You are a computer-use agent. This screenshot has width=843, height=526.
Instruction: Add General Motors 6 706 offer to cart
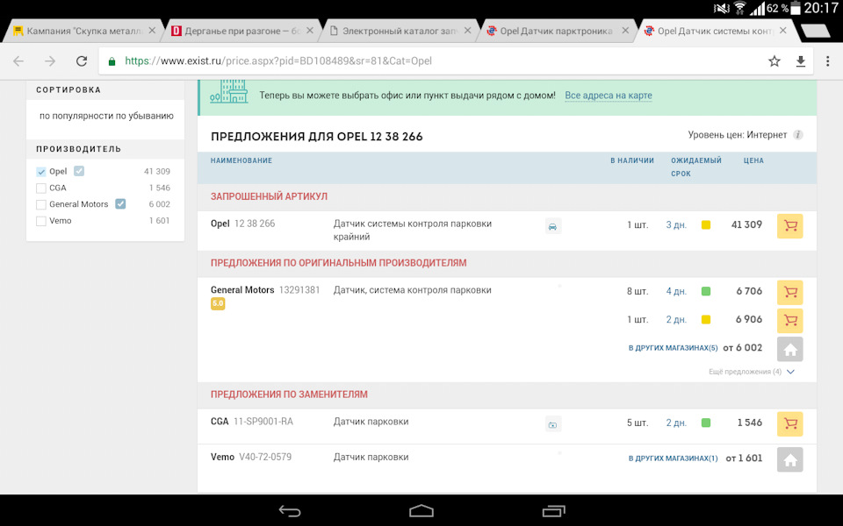pyautogui.click(x=789, y=293)
